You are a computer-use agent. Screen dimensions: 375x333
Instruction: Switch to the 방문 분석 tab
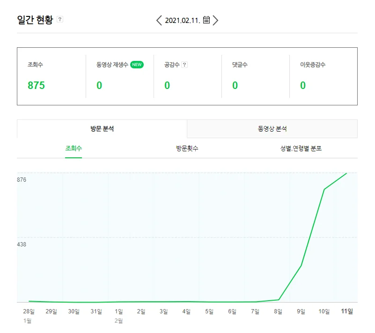tap(102, 129)
